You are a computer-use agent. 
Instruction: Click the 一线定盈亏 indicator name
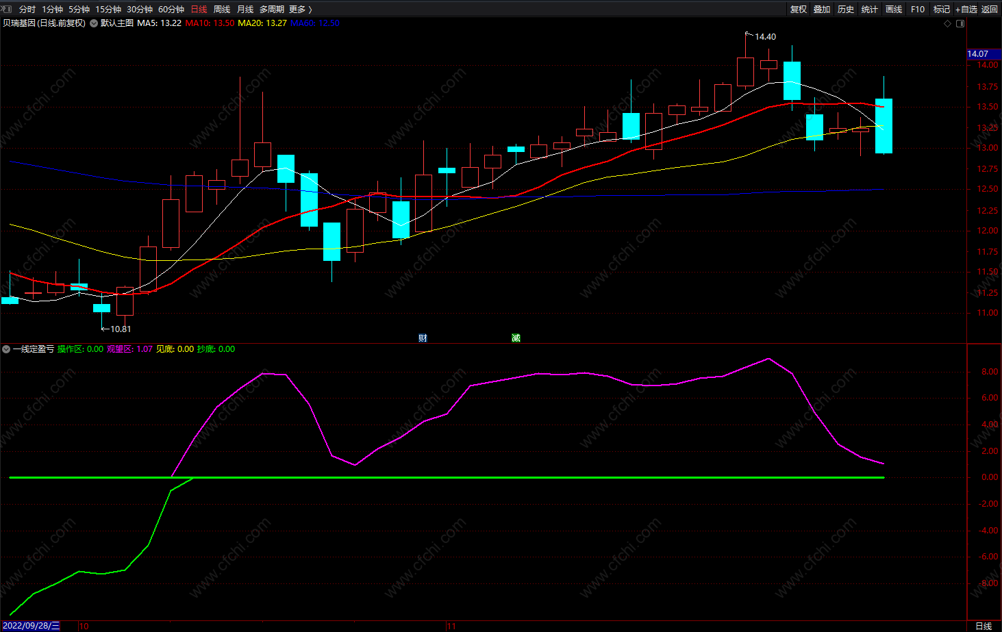click(x=34, y=349)
